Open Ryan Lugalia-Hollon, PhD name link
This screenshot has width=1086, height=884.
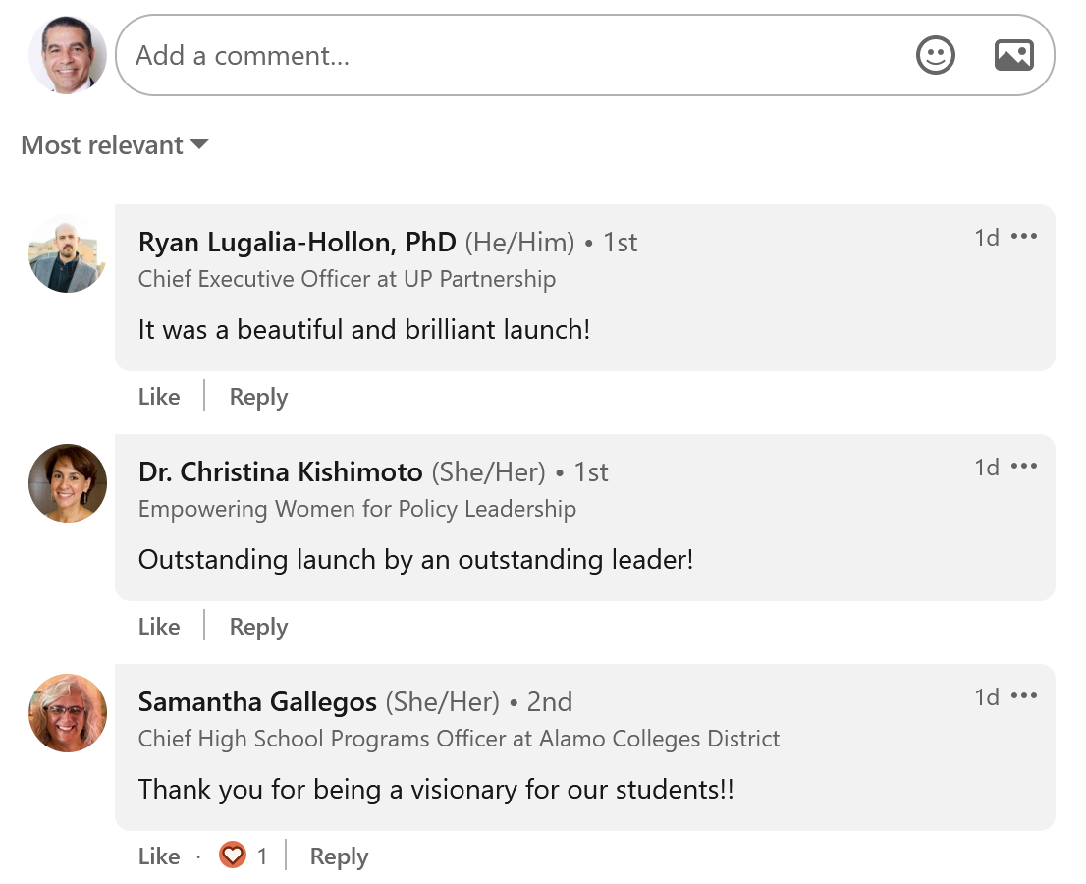pyautogui.click(x=298, y=243)
